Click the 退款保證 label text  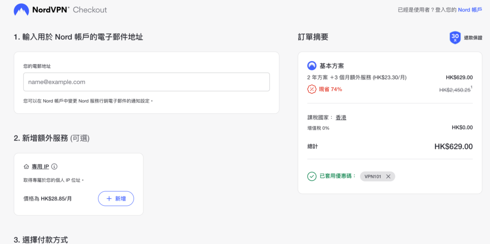pyautogui.click(x=473, y=37)
